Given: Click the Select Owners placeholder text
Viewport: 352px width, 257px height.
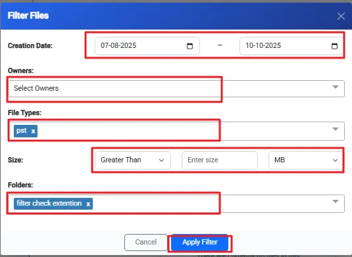Looking at the screenshot, I should (36, 88).
